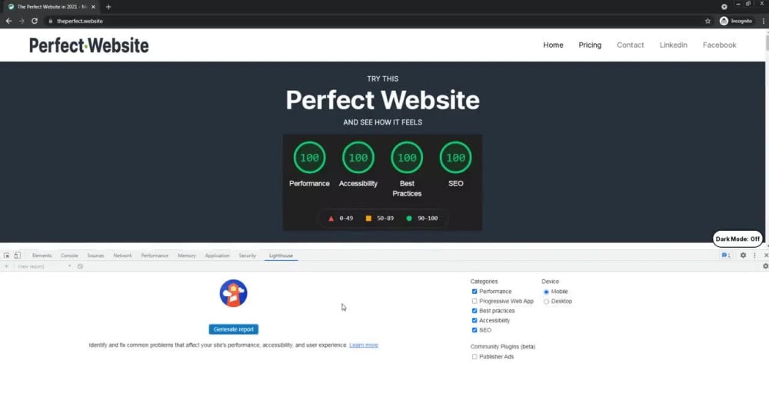
Task: Switch to the Security tab
Action: coord(247,255)
